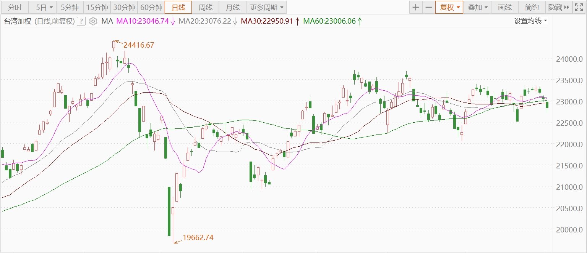Enter fullscreen with the expand arrows icon

579,7
